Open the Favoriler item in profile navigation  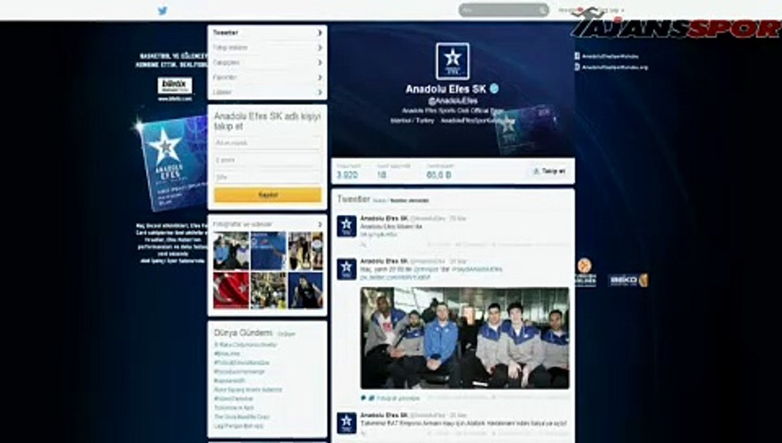267,78
